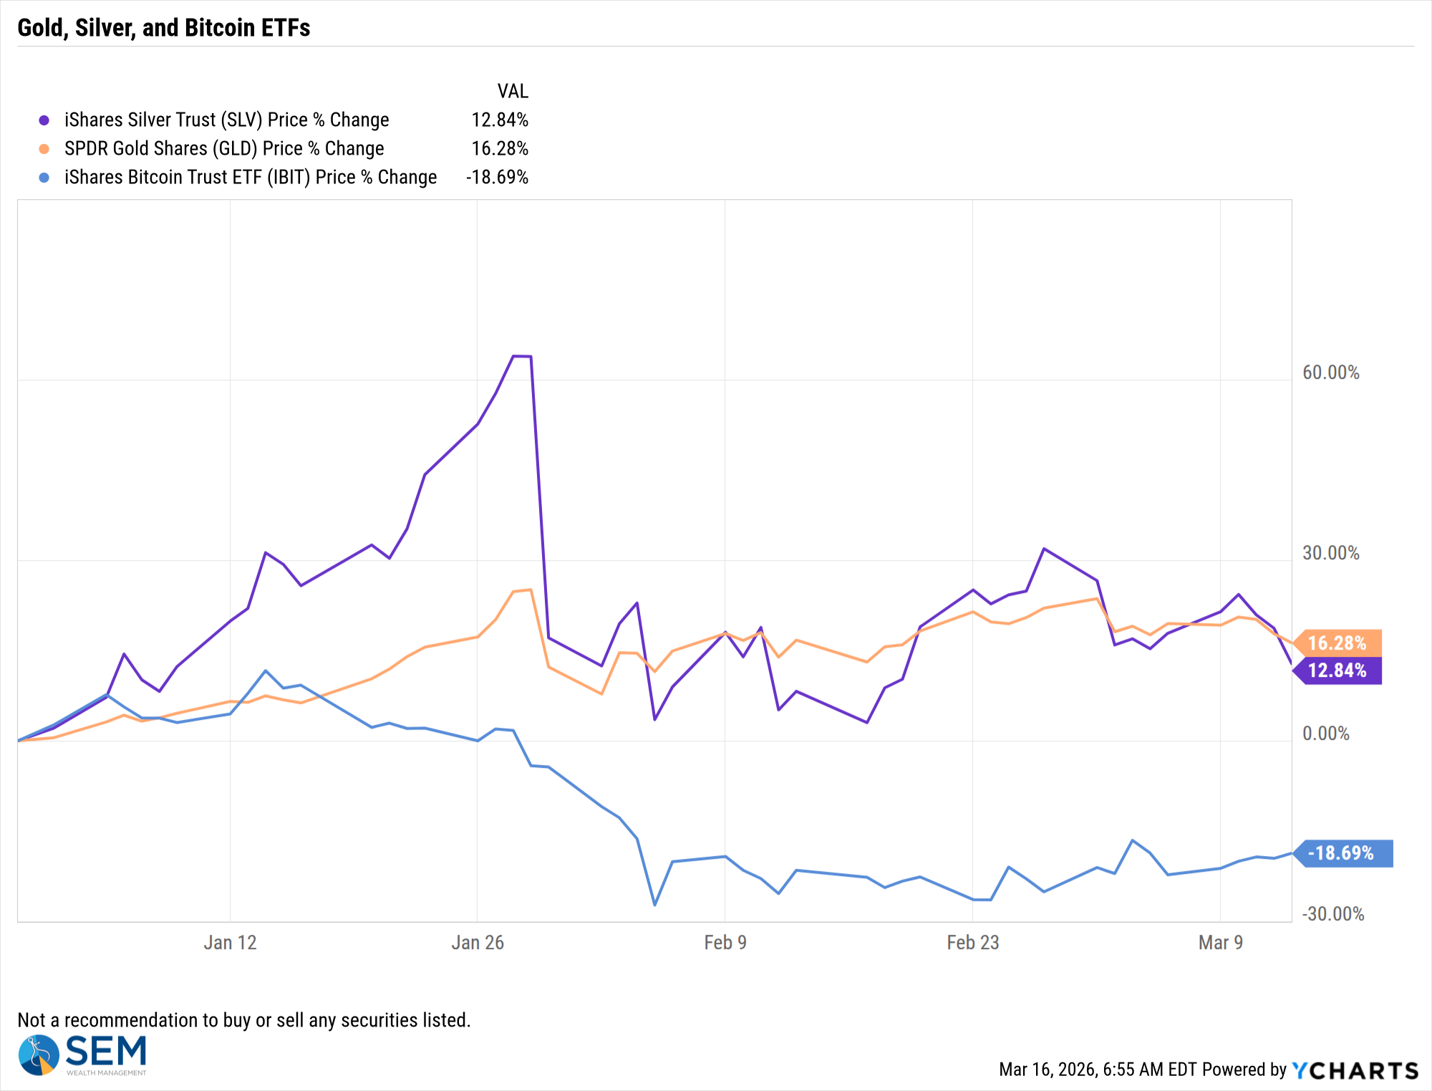Click the blue -18.69% end-of-line flag
This screenshot has height=1091, width=1432.
pos(1342,853)
